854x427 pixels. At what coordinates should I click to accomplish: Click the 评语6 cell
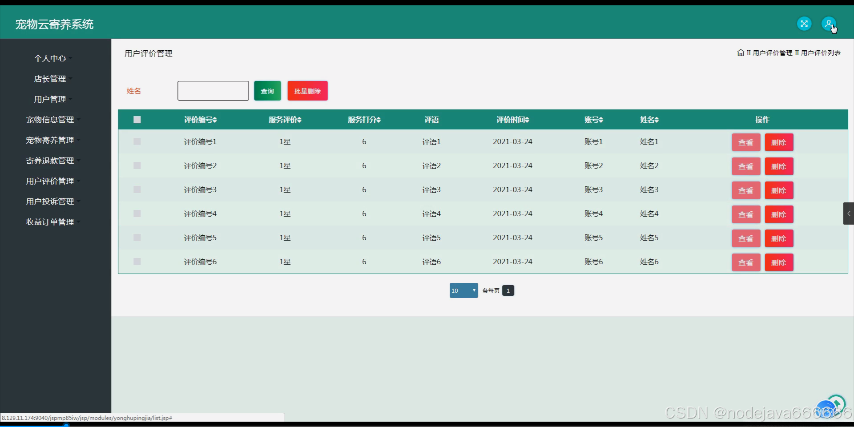coord(431,262)
